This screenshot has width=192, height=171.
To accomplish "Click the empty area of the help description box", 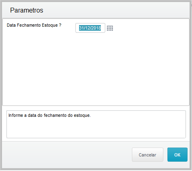I will click(x=96, y=129).
